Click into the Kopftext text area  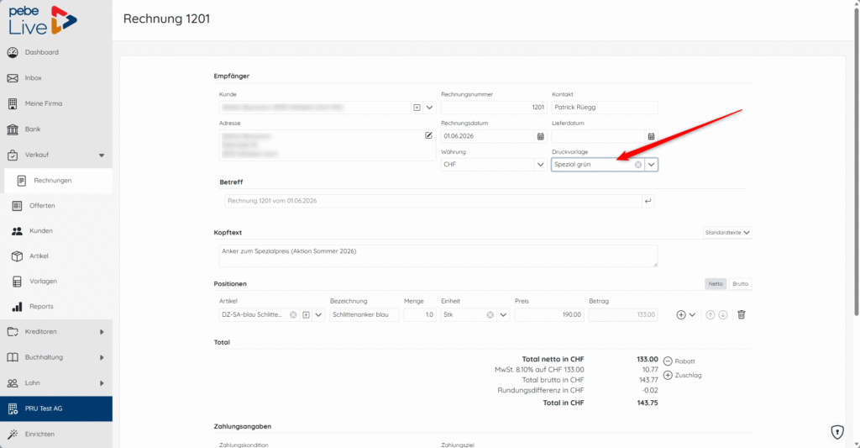[438, 256]
